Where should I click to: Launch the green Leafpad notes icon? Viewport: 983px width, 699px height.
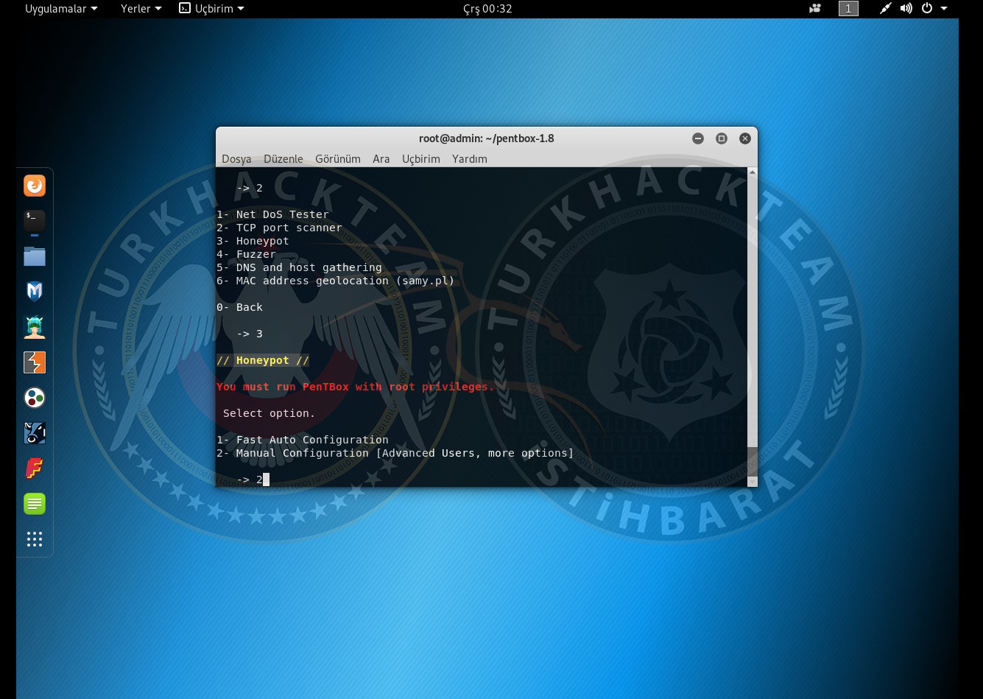click(x=35, y=504)
